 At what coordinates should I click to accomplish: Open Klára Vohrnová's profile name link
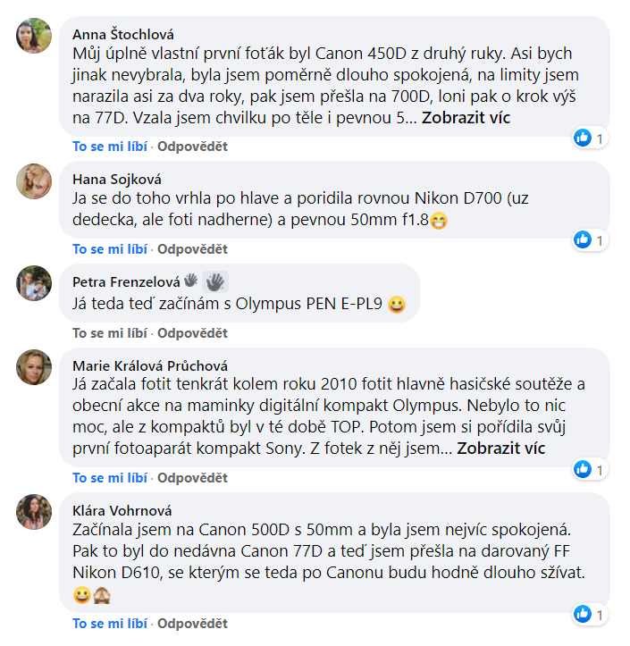[122, 511]
